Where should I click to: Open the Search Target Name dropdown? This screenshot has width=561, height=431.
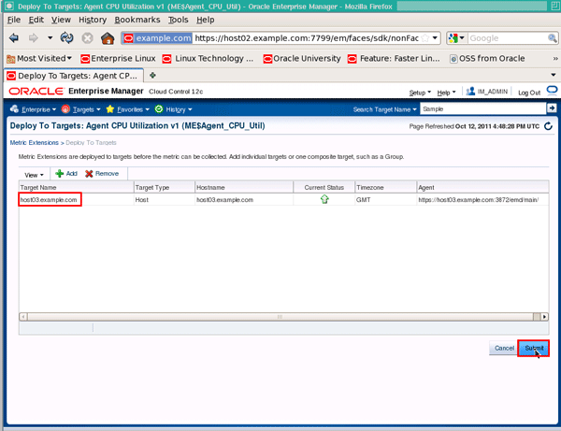(x=384, y=109)
